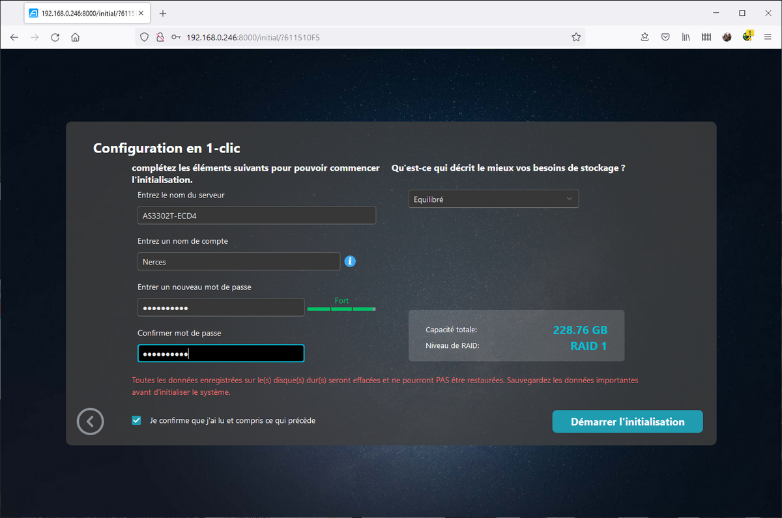Click the Capacité totale label
This screenshot has width=782, height=518.
[451, 330]
